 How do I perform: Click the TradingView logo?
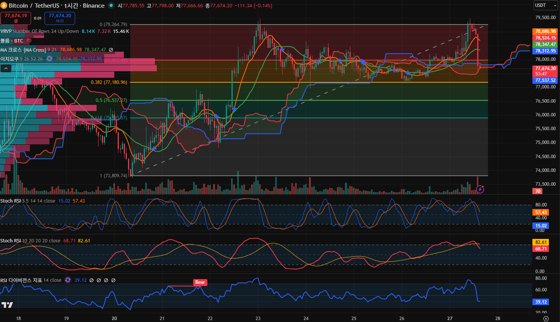point(7,305)
